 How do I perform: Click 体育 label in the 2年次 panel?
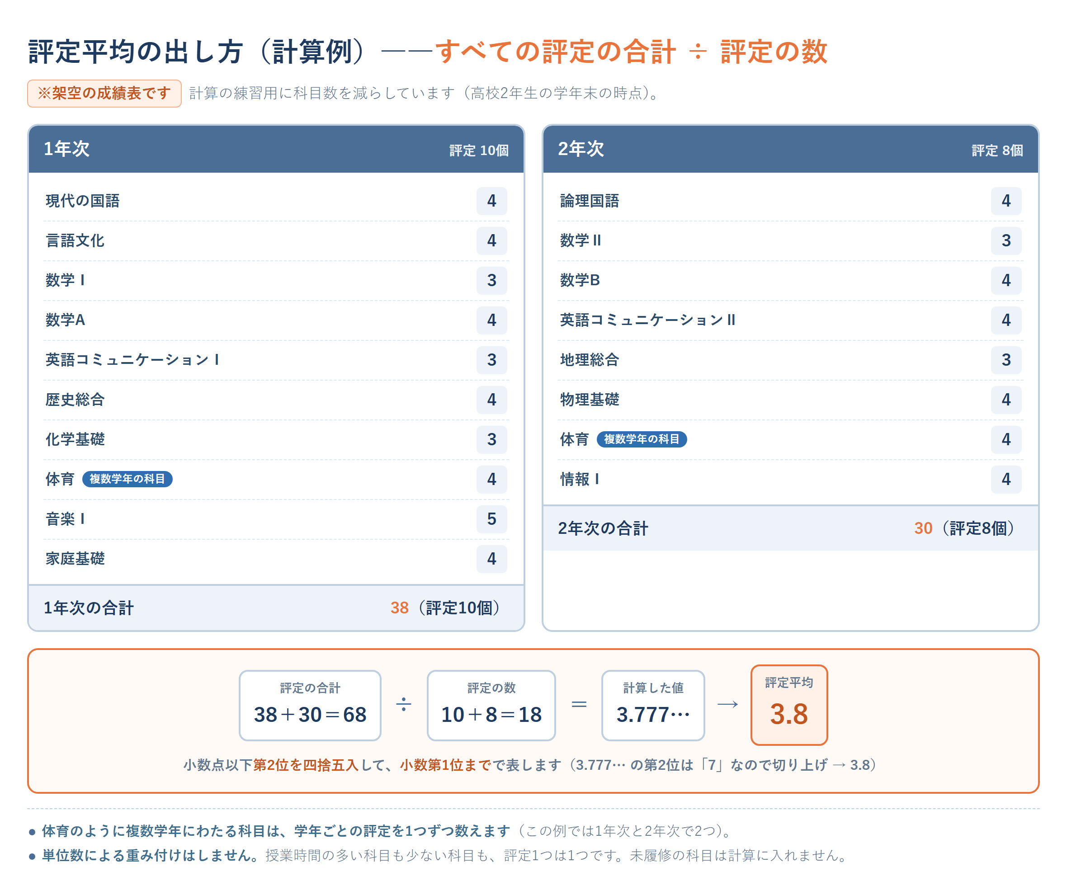pos(575,439)
